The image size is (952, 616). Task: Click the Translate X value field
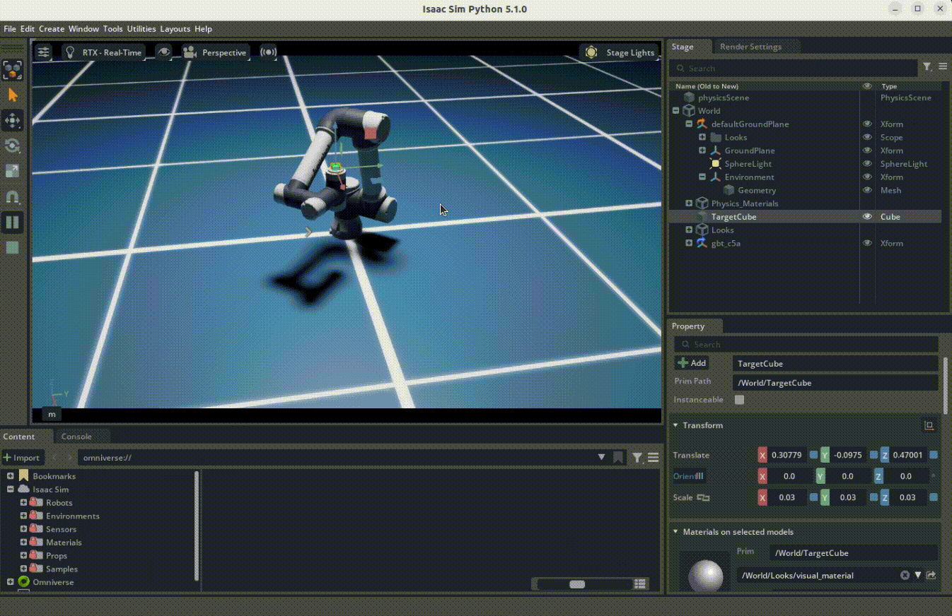pos(786,456)
